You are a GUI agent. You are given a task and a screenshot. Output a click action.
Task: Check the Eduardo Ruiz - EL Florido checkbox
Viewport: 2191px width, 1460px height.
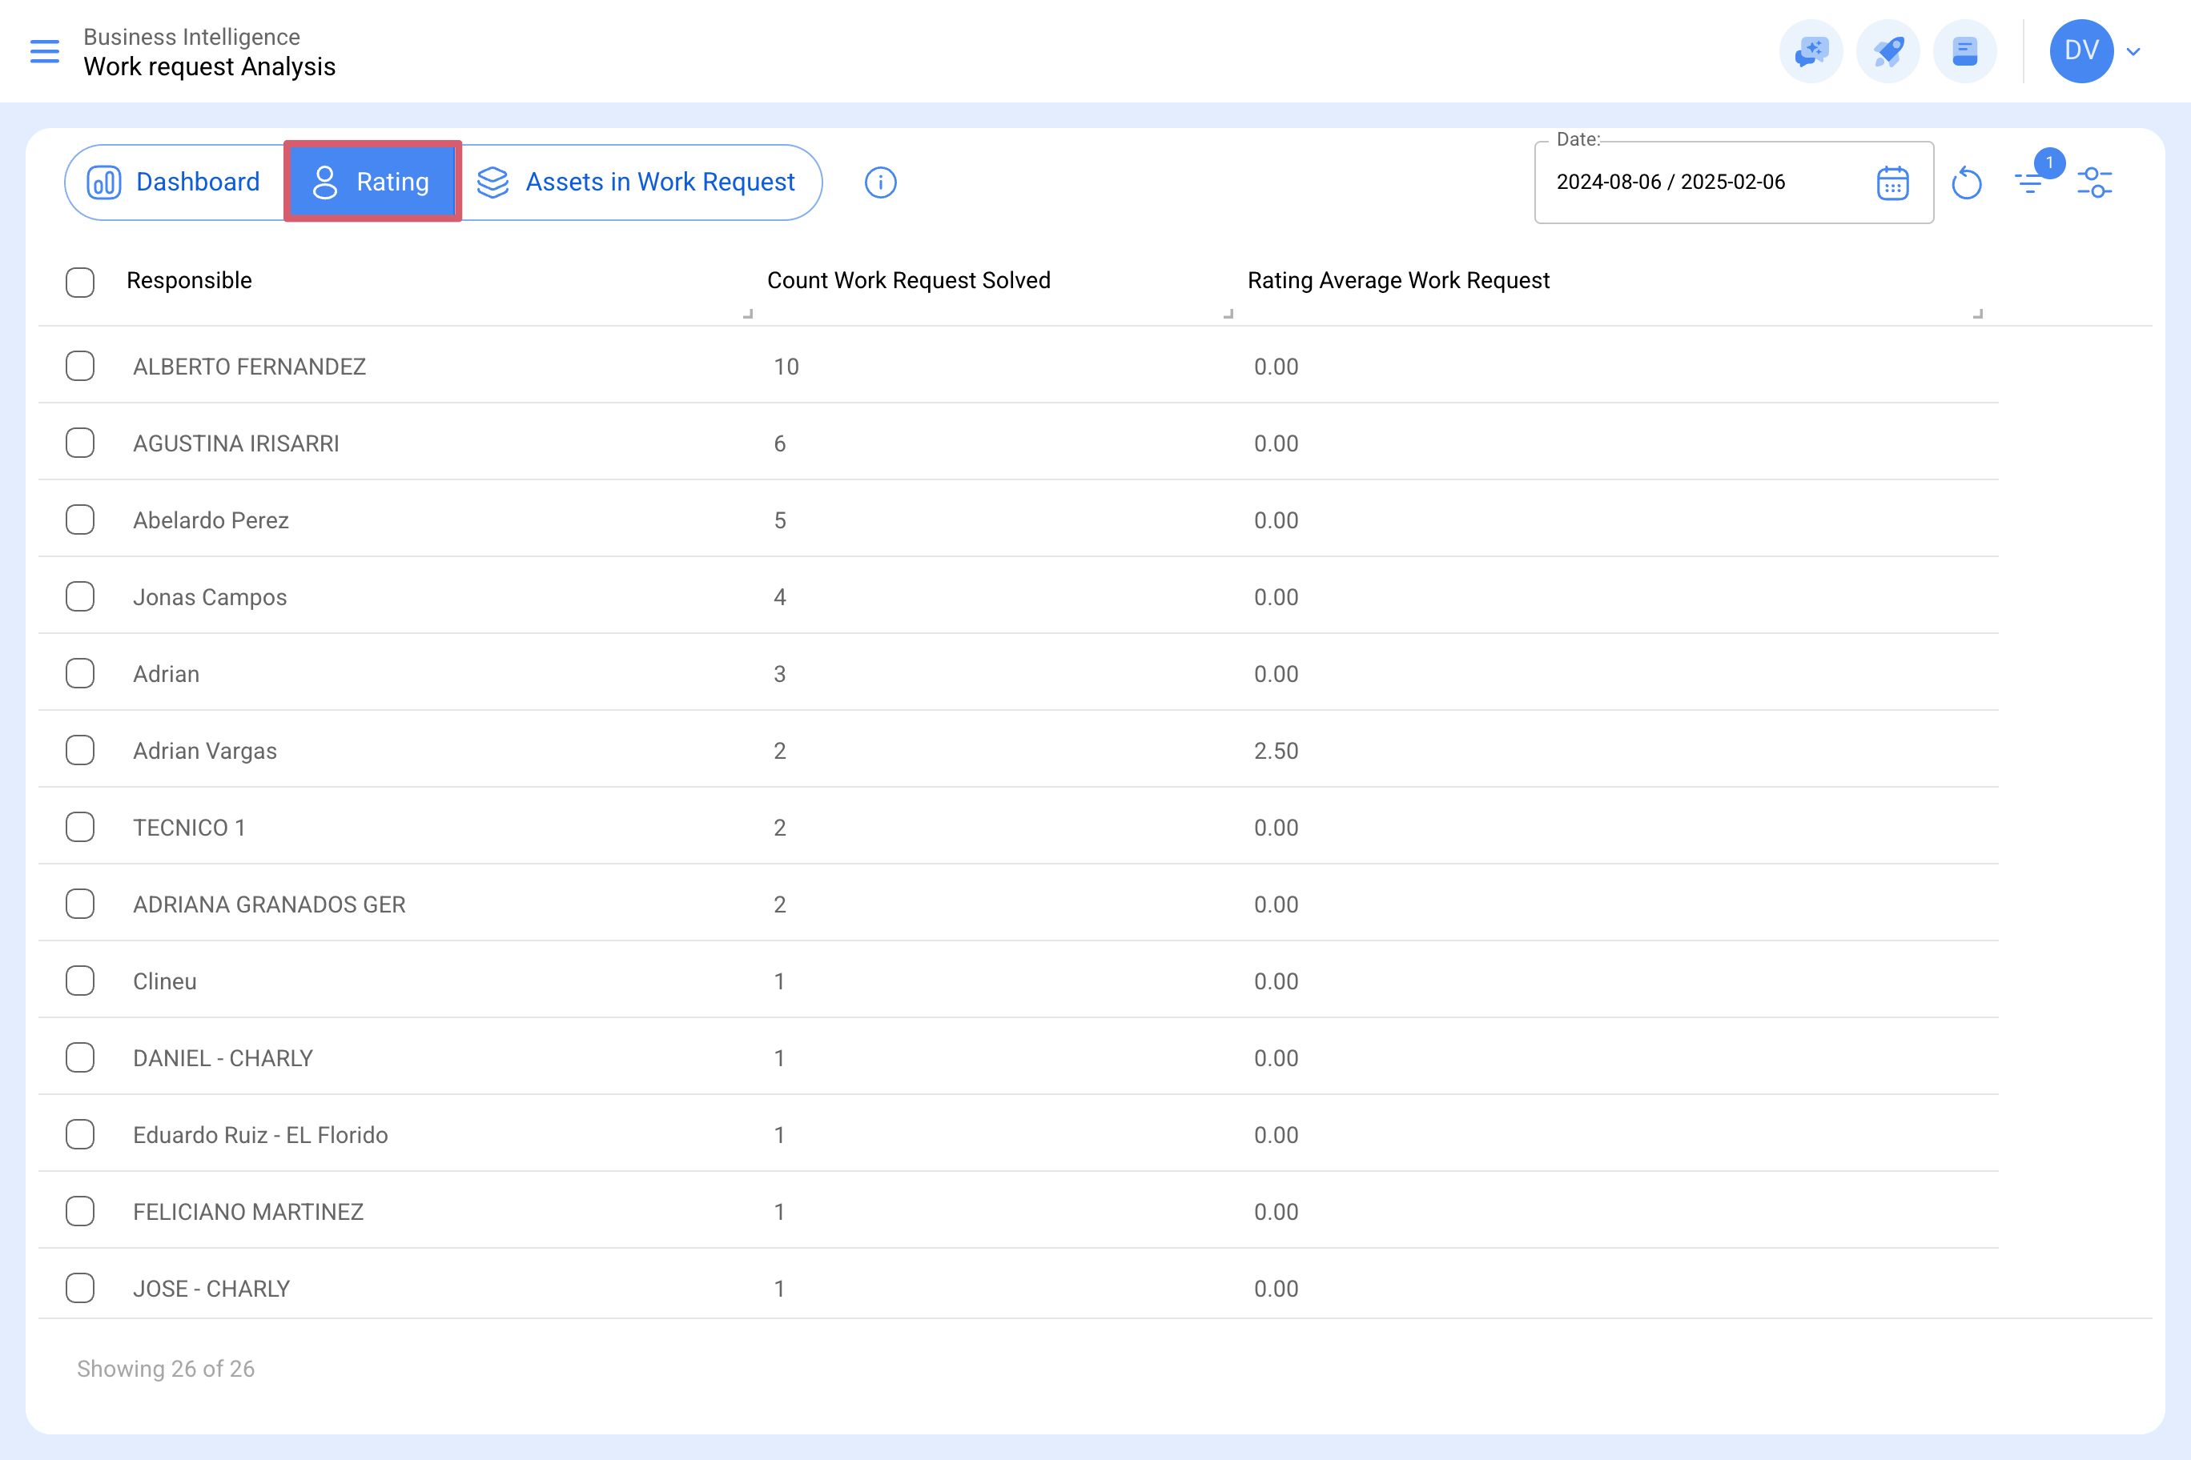pyautogui.click(x=80, y=1134)
